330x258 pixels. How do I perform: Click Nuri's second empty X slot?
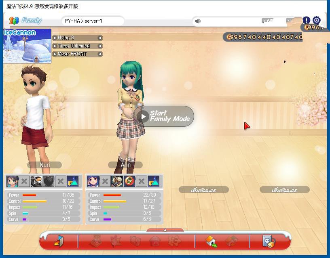click(61, 181)
